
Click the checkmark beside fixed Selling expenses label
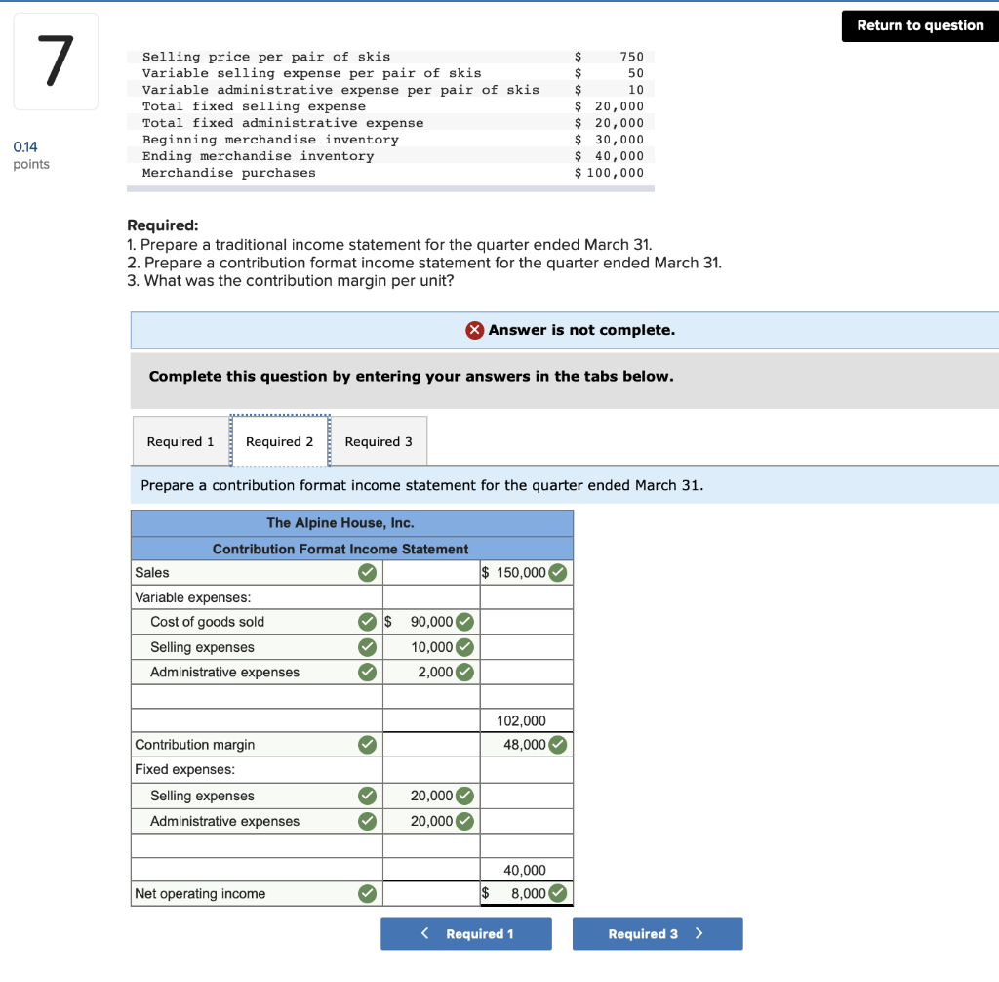coord(367,796)
